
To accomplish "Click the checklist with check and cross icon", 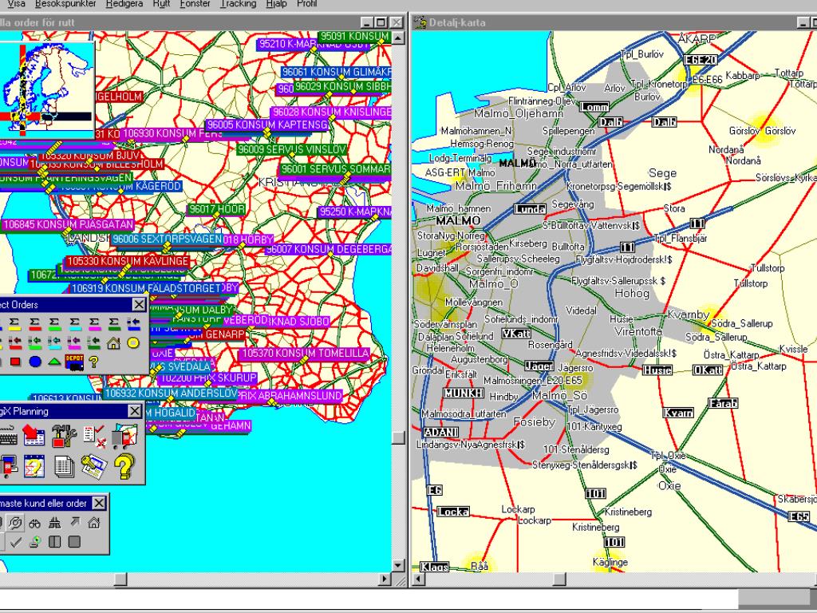I will coord(95,436).
